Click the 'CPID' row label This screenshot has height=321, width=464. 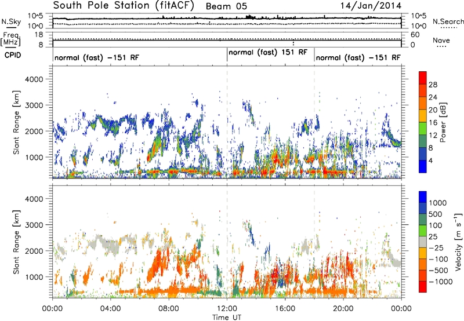(x=13, y=55)
